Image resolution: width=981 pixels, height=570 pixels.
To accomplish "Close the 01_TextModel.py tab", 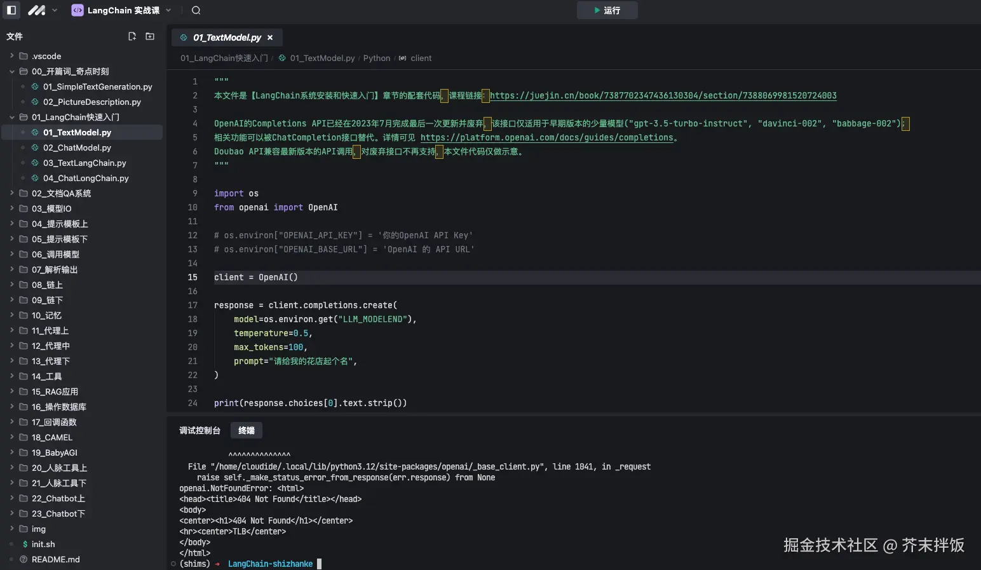I will pyautogui.click(x=270, y=37).
